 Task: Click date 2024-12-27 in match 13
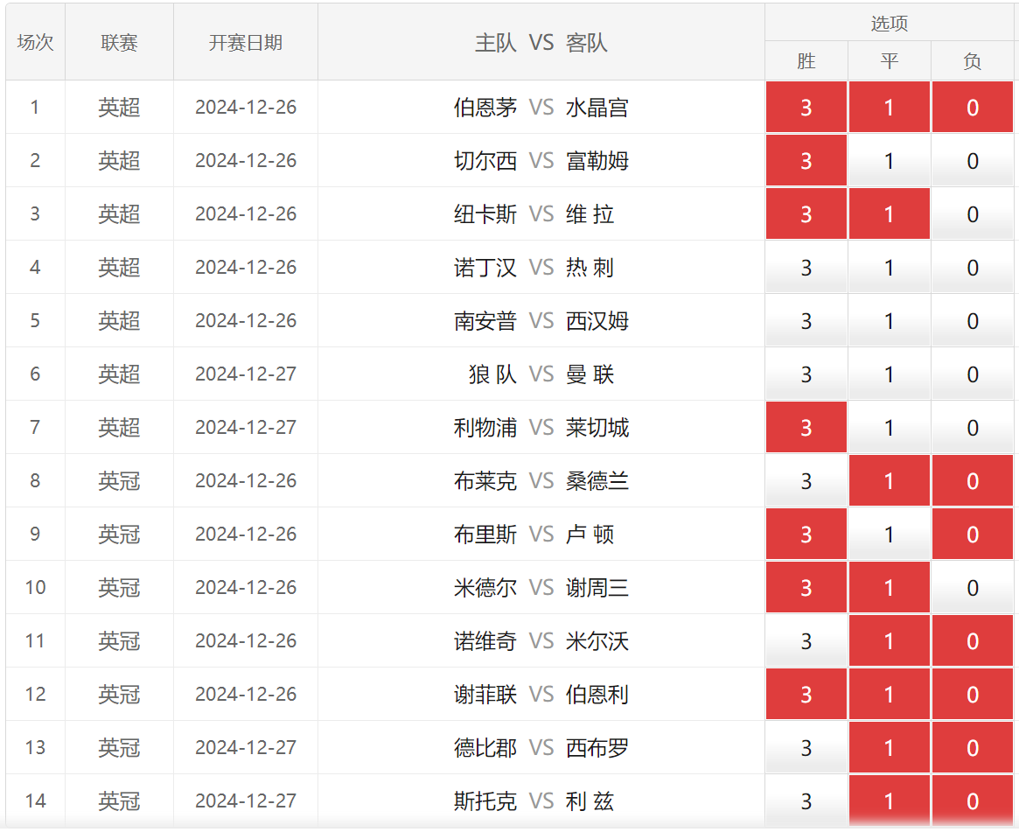[x=246, y=747]
